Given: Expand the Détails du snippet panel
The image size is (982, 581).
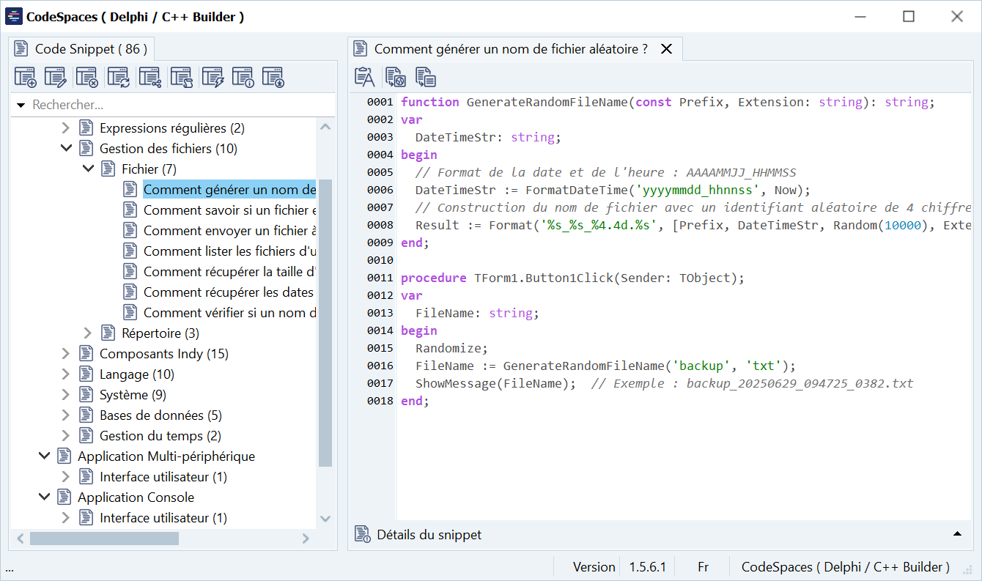Looking at the screenshot, I should coord(957,534).
